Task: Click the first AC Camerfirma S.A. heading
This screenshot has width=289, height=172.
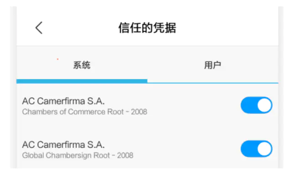Action: pyautogui.click(x=63, y=101)
